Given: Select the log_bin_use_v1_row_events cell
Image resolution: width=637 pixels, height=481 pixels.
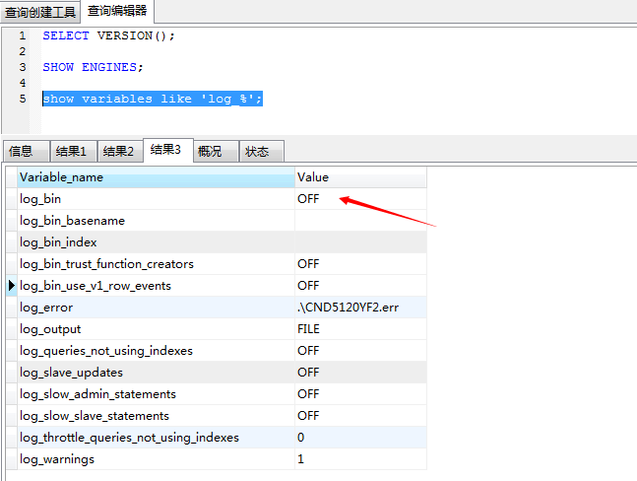Looking at the screenshot, I should 156,286.
